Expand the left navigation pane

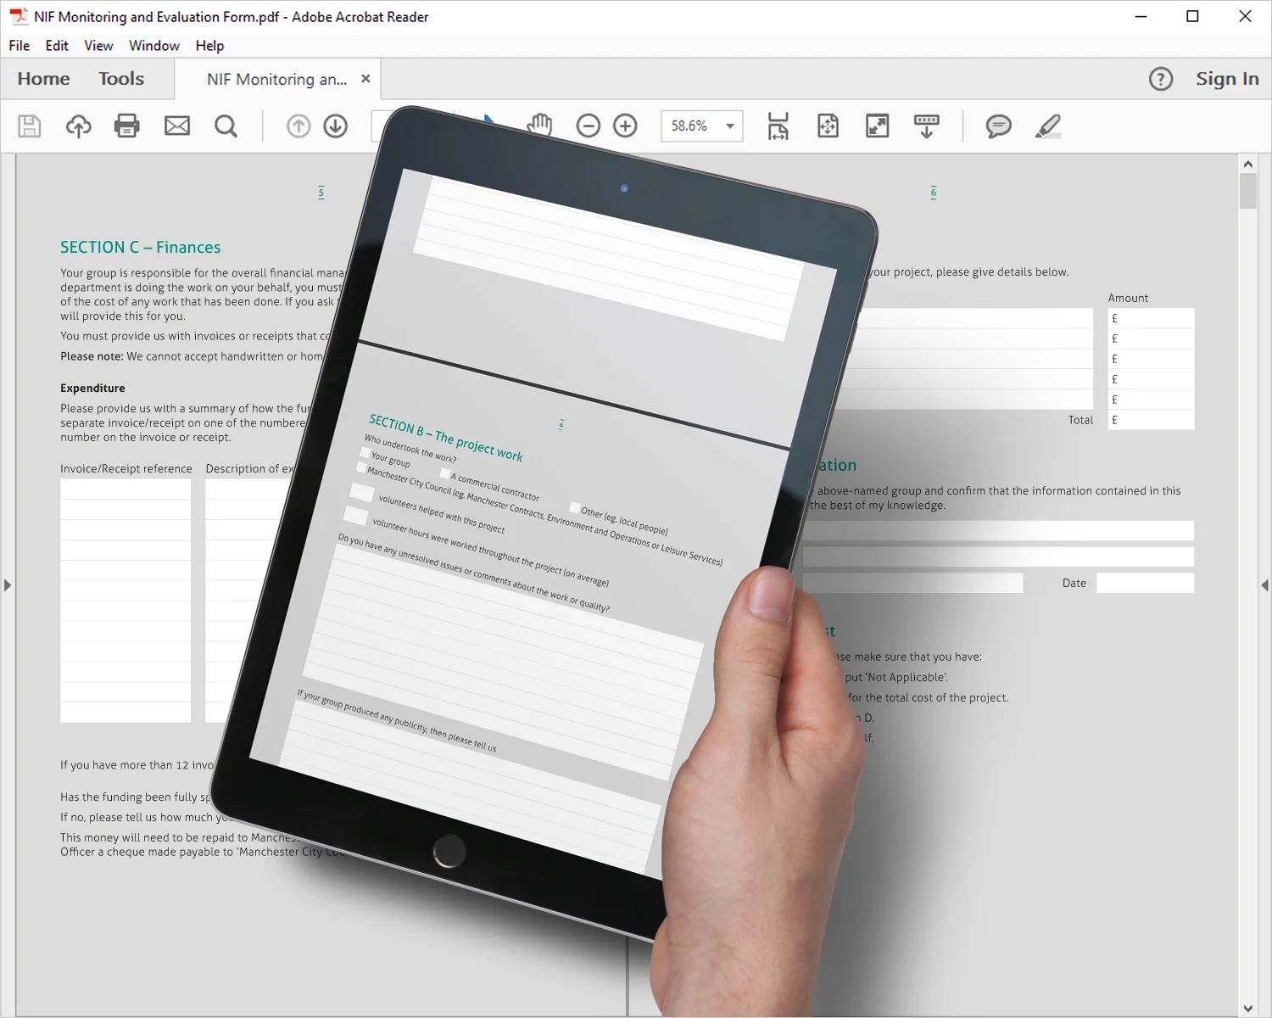click(8, 585)
